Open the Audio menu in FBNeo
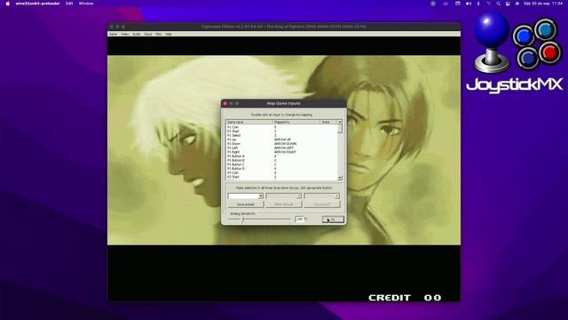The width and height of the screenshot is (568, 320). (136, 34)
